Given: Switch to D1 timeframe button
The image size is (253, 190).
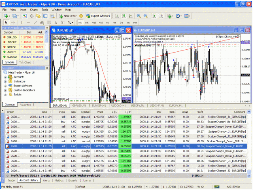Looking at the screenshot, I should point(121,23).
